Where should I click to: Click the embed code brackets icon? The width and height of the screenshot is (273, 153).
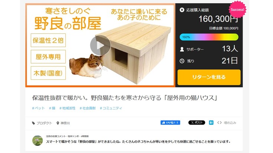pos(219,123)
